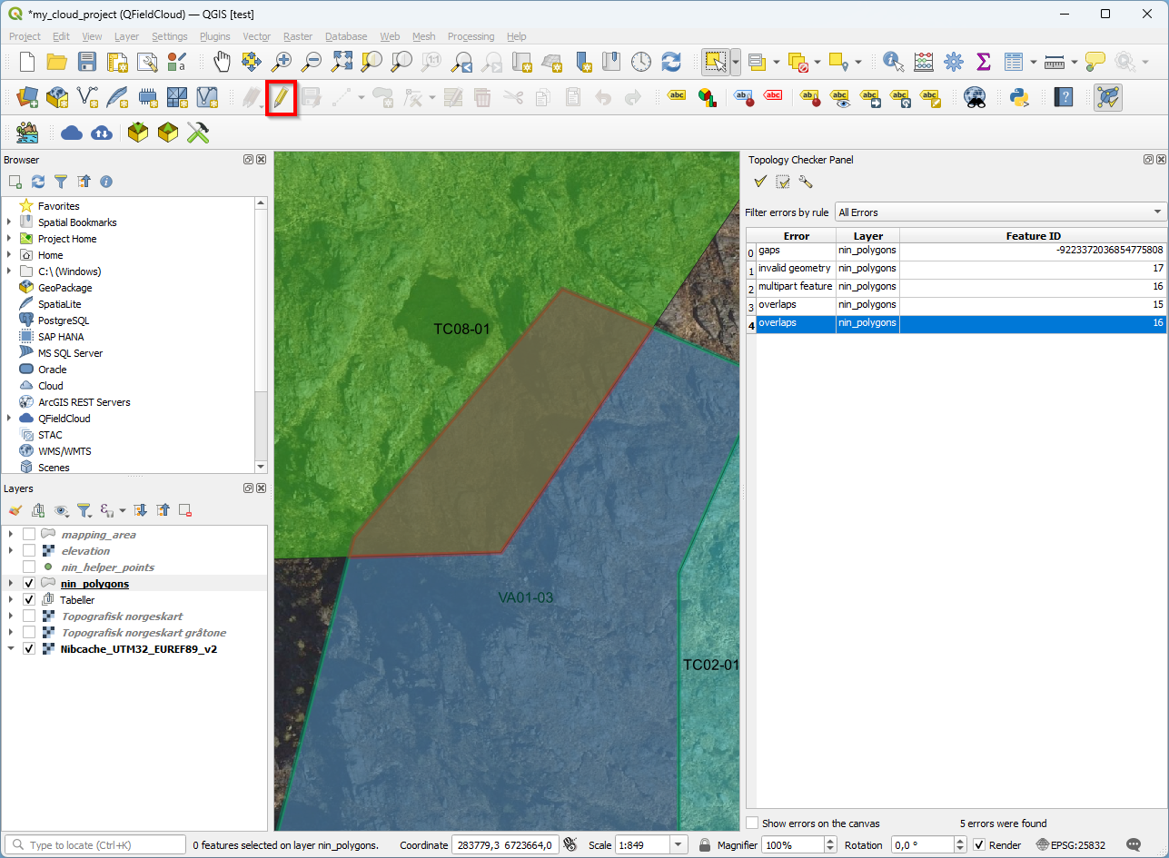
Task: Uncheck the nin_polygons layer visibility
Action: pos(29,584)
